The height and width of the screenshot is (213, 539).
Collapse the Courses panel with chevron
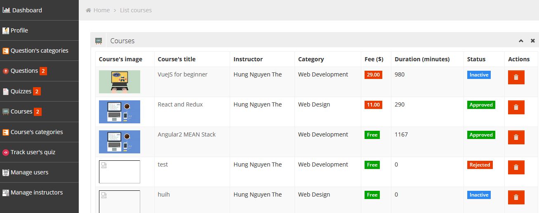(521, 41)
